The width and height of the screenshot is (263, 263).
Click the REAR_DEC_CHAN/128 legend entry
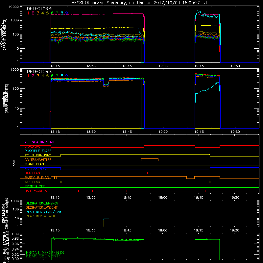pyautogui.click(x=43, y=212)
